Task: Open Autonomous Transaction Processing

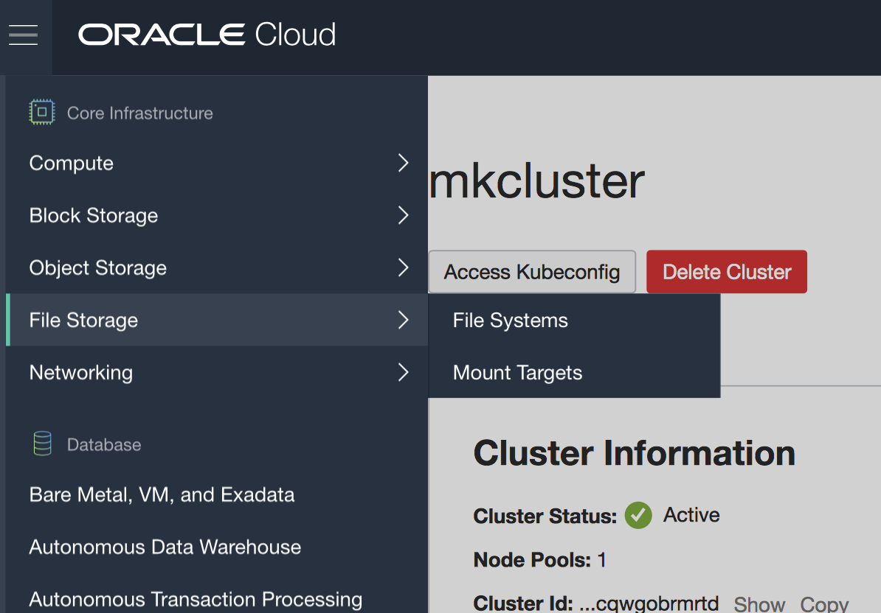Action: 196,599
